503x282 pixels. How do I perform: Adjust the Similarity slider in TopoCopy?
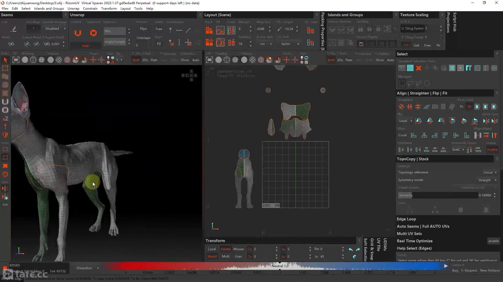[x=438, y=195]
